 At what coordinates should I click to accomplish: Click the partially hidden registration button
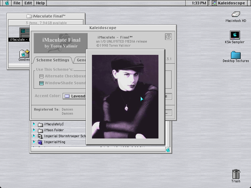[x=168, y=112]
